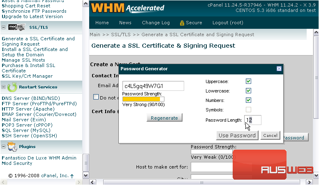Go to Home in the top navigation
Viewport: 319px width, 185px height.
pyautogui.click(x=102, y=23)
